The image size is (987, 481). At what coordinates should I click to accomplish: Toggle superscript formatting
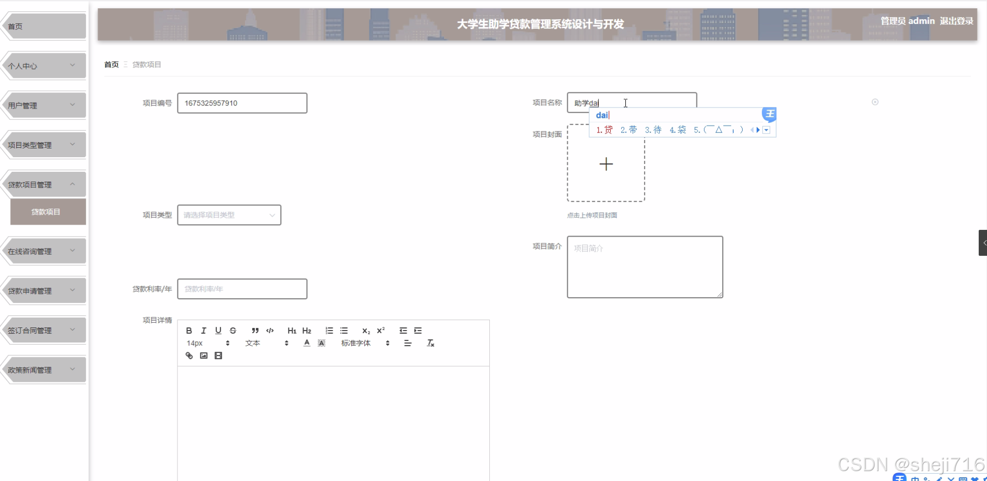[x=380, y=331]
